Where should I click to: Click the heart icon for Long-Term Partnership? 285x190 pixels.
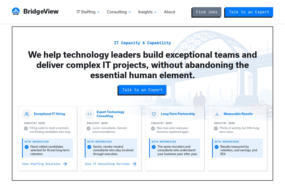[x=154, y=114]
